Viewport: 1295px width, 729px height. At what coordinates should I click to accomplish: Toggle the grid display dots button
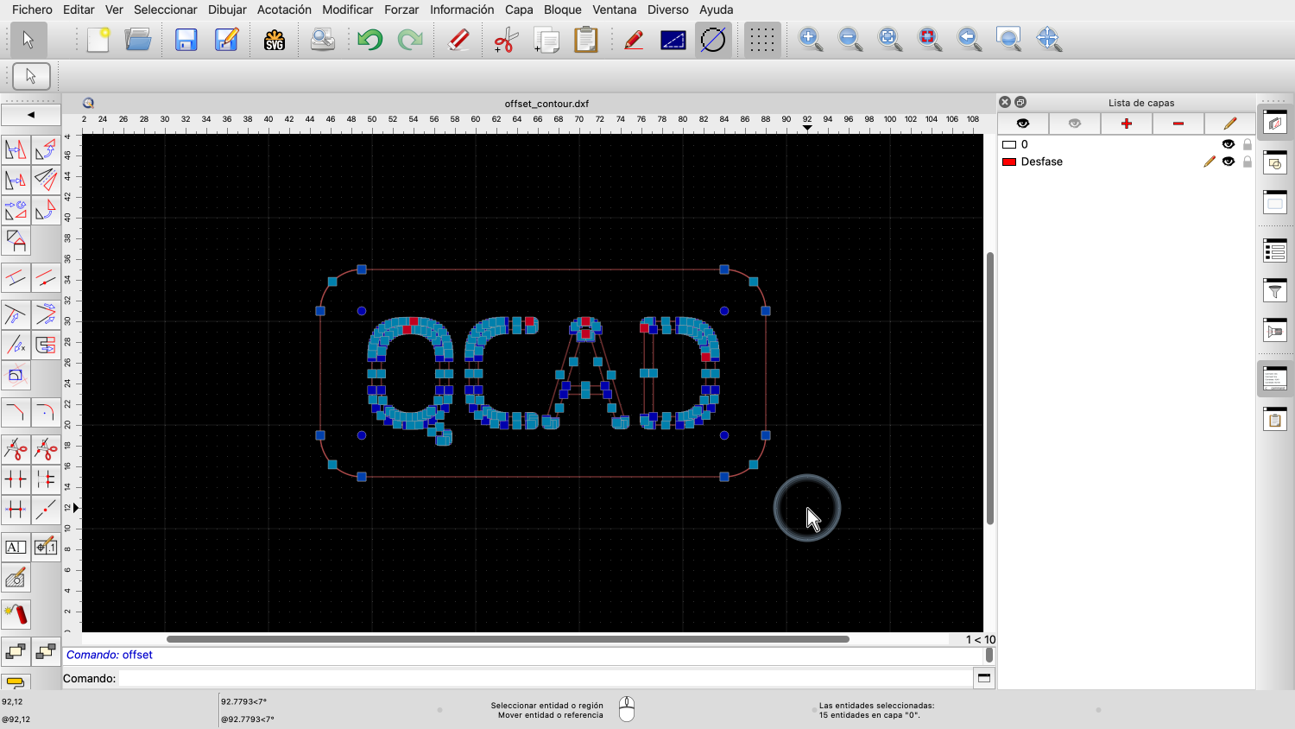click(x=761, y=40)
